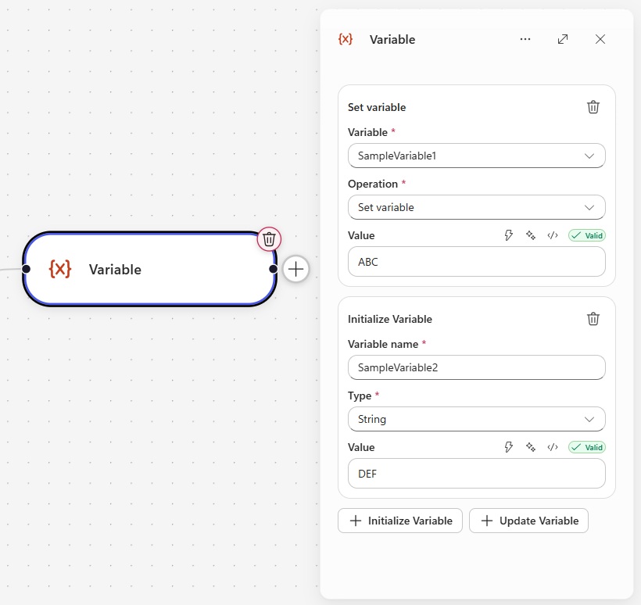Insert dynamic content lightning icon for ABC value
641x605 pixels.
[x=509, y=235]
